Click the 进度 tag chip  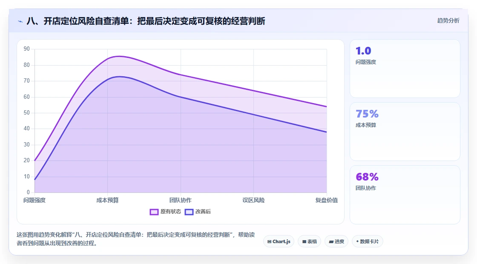[x=336, y=241]
